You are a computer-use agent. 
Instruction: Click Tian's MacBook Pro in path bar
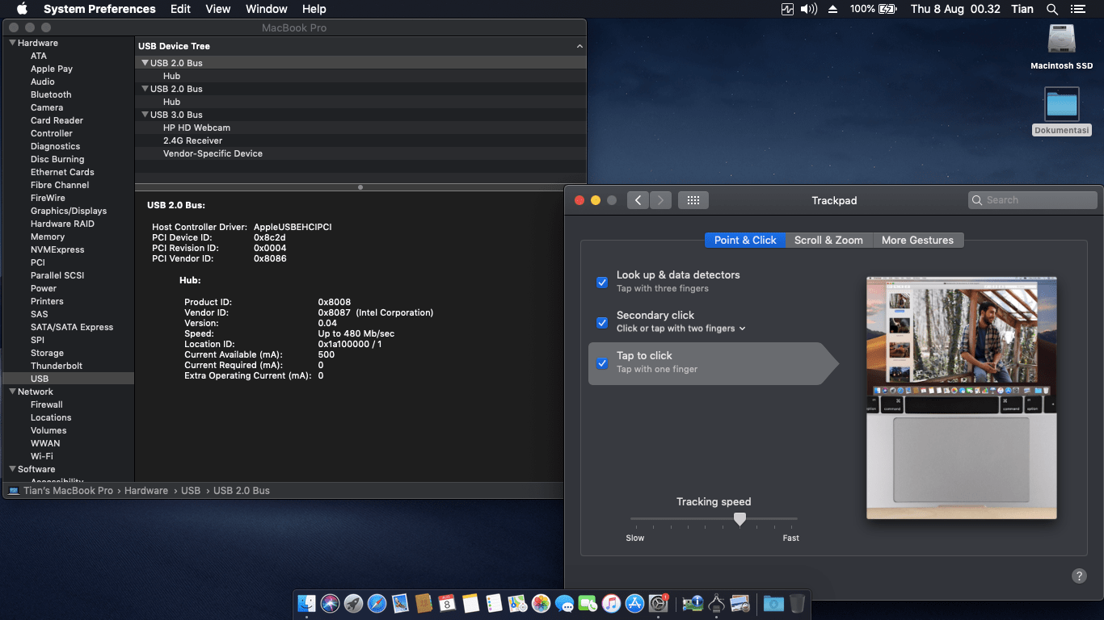click(68, 491)
